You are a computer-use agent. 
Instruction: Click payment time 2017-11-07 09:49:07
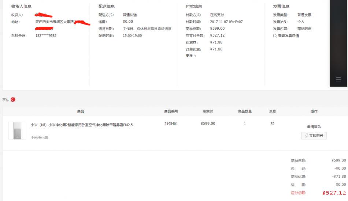click(226, 22)
